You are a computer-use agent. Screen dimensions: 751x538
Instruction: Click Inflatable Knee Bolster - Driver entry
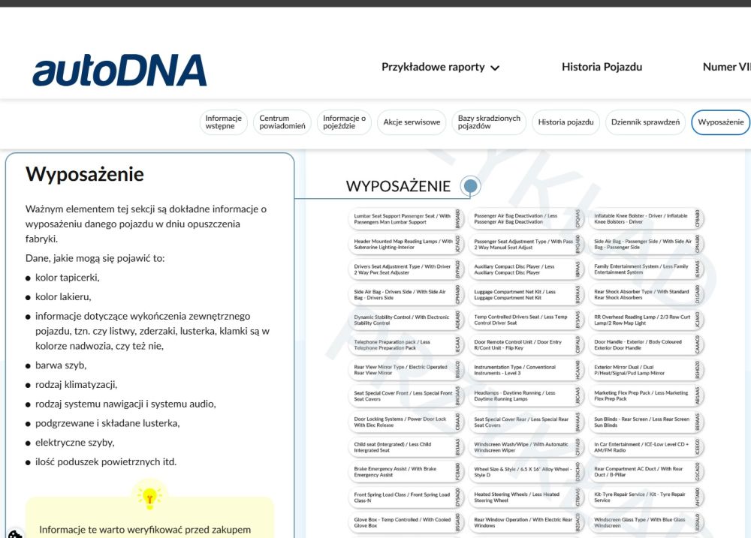(645, 219)
